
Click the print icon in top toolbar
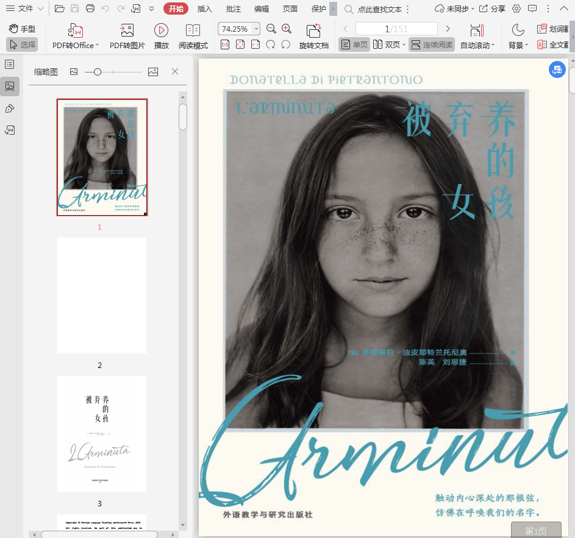coord(90,9)
